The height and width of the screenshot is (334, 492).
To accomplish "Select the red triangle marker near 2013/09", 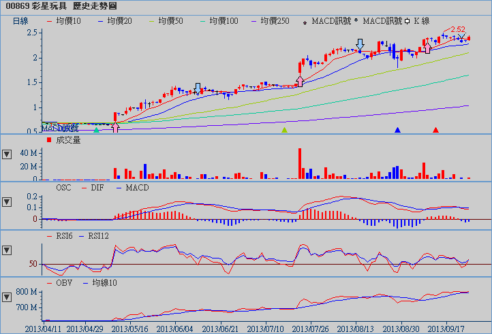I will pyautogui.click(x=436, y=129).
